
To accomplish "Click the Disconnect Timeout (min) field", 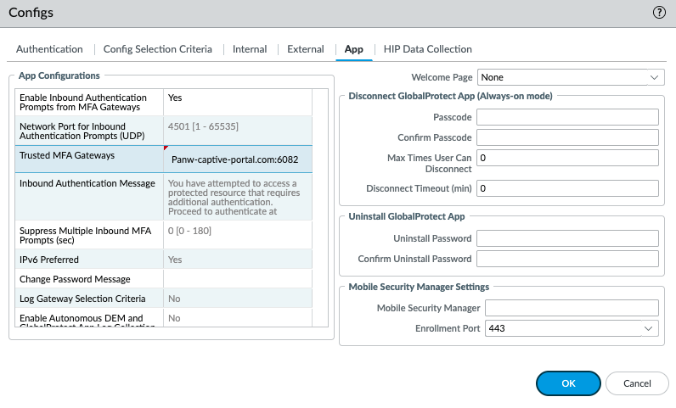I will coord(567,188).
